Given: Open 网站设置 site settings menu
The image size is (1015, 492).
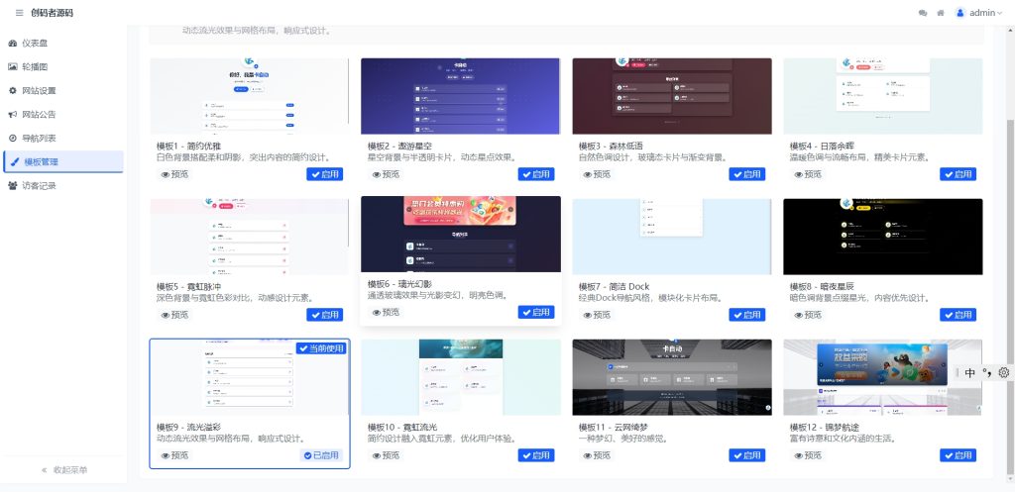Looking at the screenshot, I should 63,90.
